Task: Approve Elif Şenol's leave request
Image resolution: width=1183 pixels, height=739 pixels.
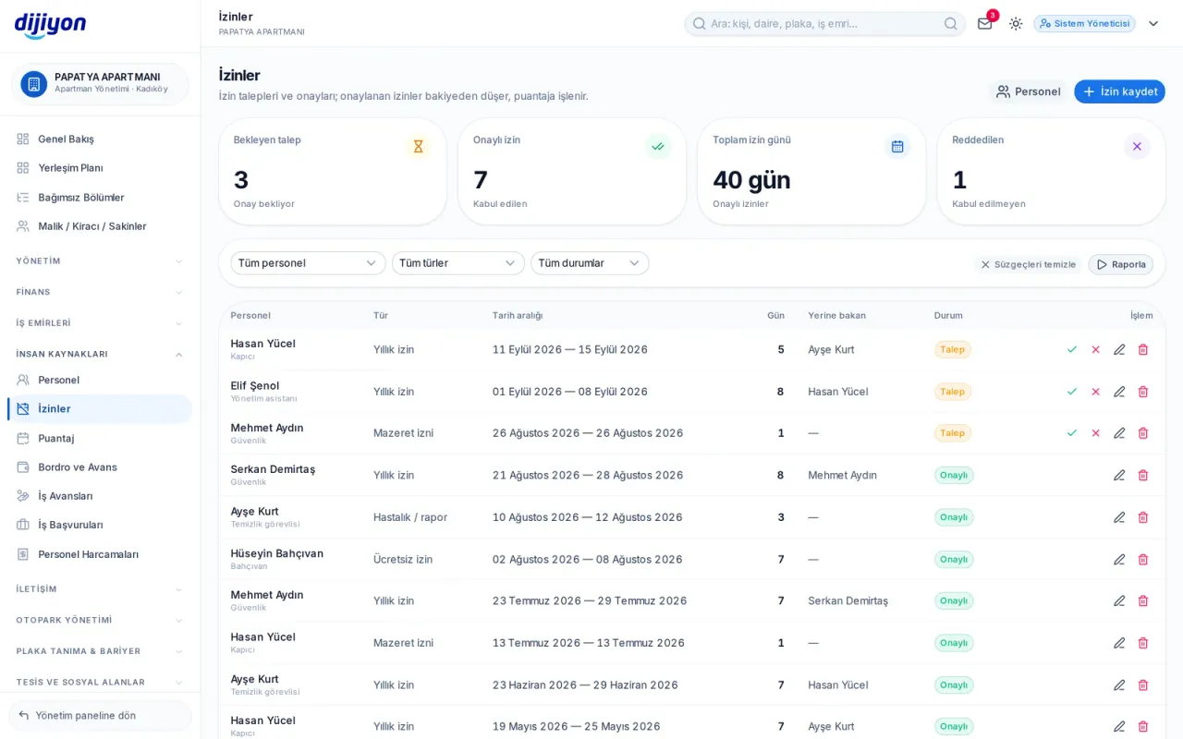Action: (x=1072, y=392)
